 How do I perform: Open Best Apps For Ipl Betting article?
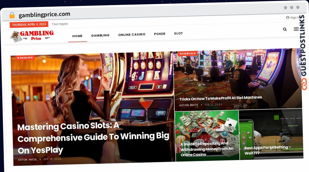(268, 150)
